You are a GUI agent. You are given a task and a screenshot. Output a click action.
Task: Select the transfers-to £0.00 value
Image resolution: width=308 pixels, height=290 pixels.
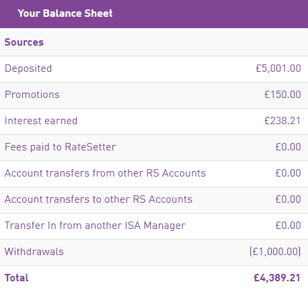288,199
